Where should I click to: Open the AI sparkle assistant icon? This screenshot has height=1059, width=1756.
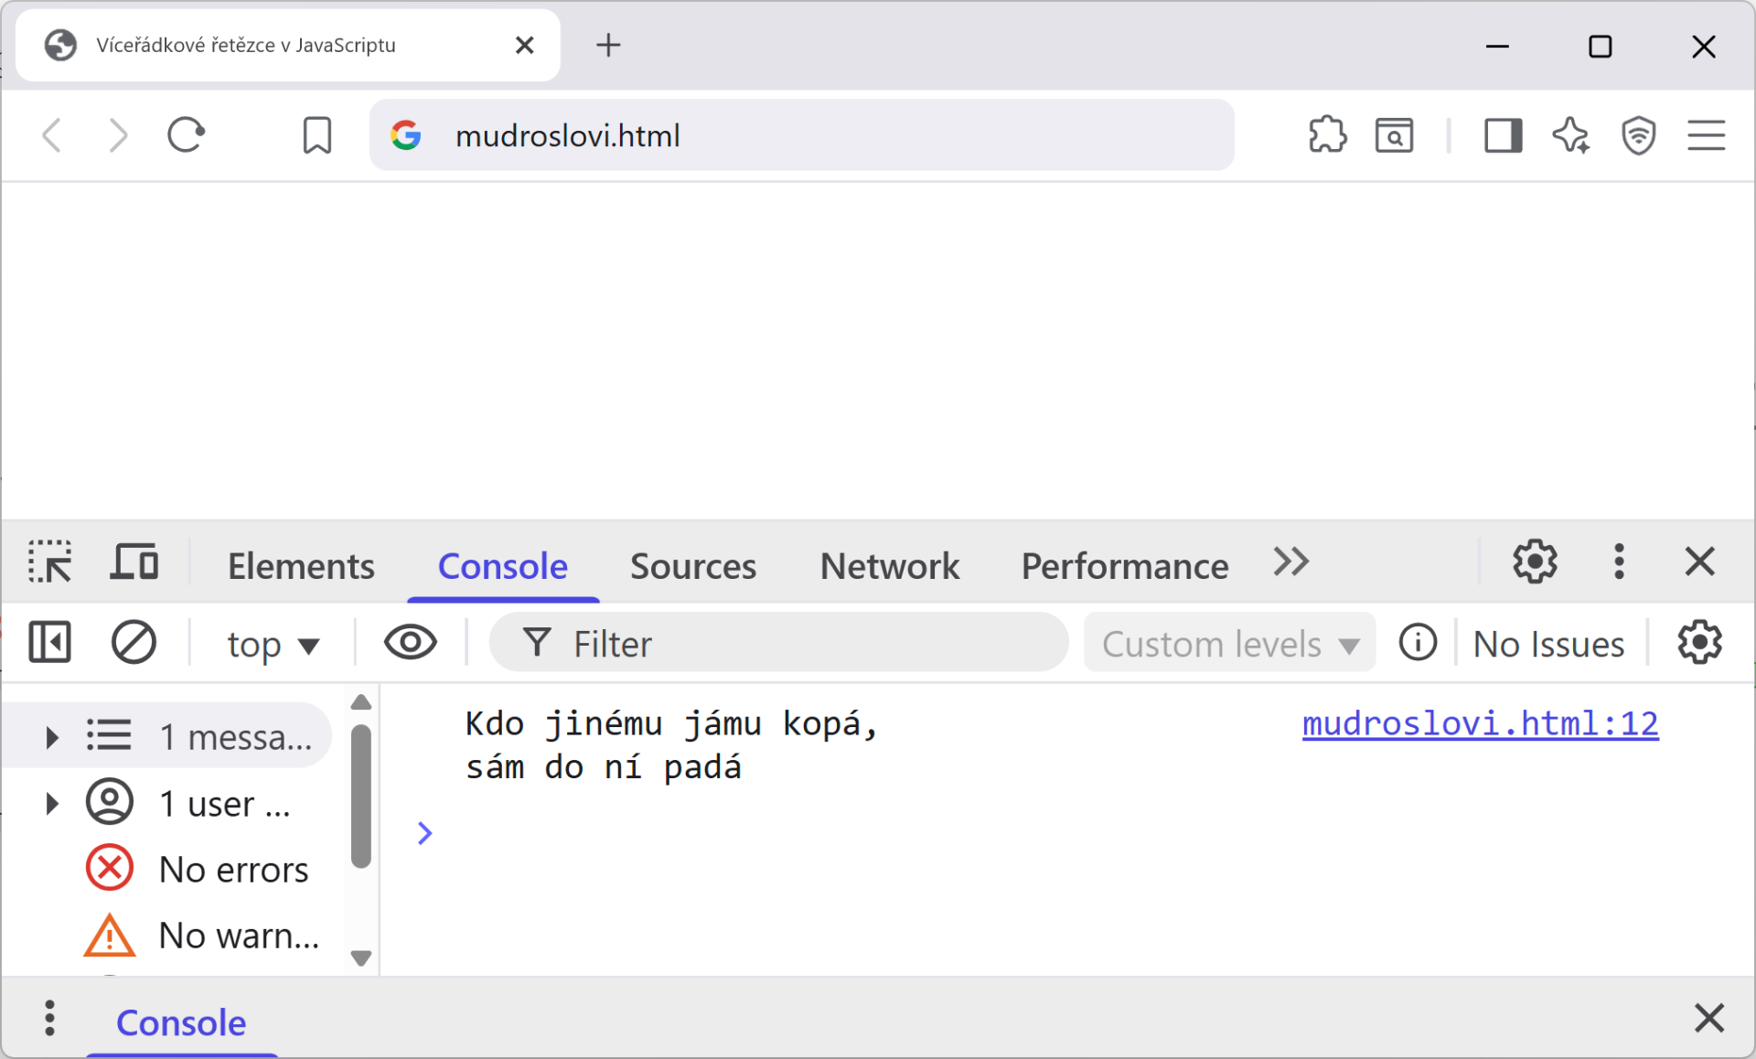tap(1571, 135)
